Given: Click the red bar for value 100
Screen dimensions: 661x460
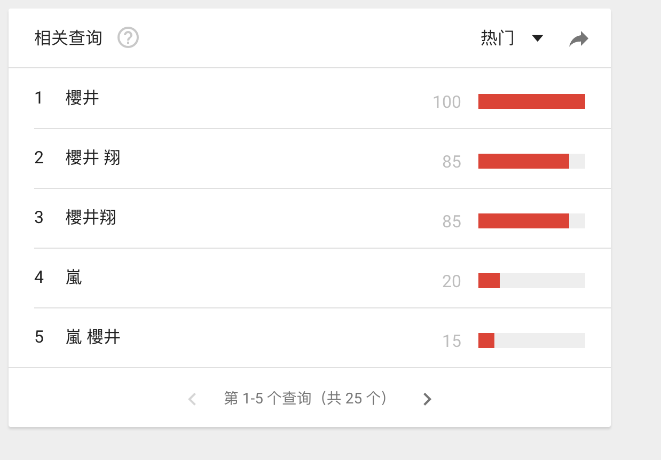Looking at the screenshot, I should 531,101.
